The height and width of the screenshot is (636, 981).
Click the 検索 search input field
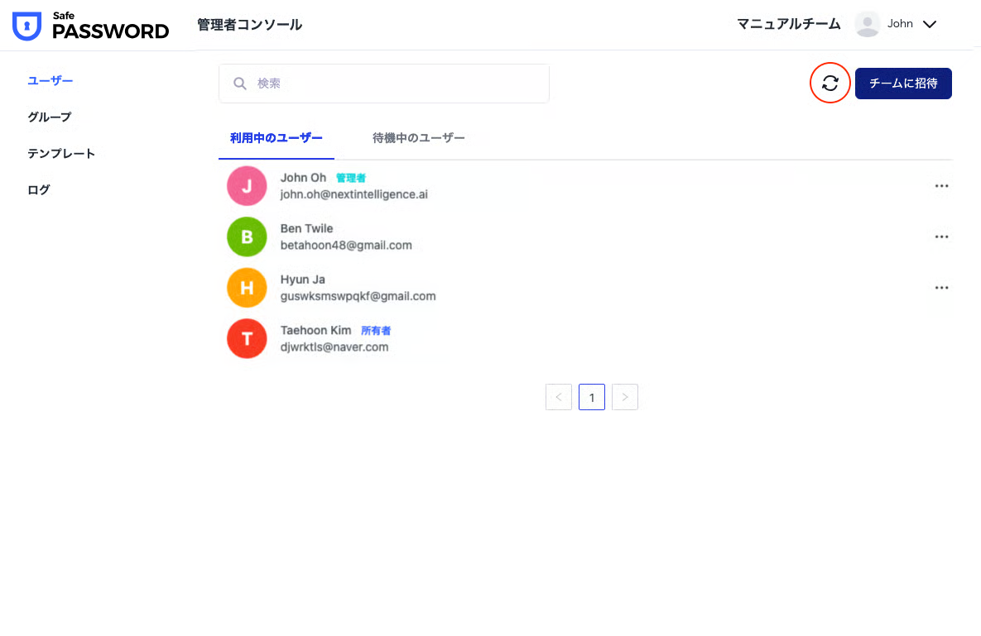[x=397, y=84]
